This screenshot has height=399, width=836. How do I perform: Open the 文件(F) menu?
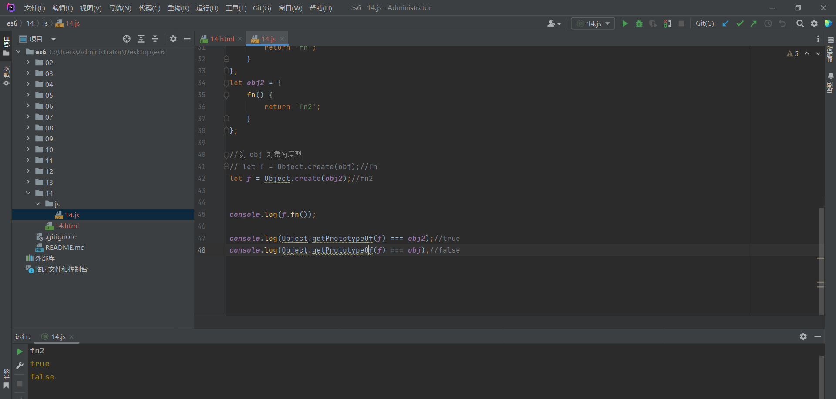coord(34,8)
